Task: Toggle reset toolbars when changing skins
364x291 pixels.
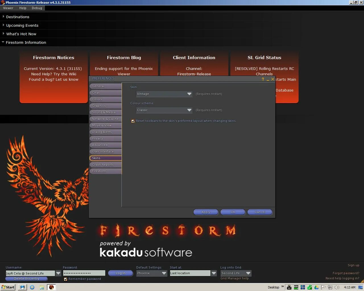Action: pyautogui.click(x=133, y=121)
